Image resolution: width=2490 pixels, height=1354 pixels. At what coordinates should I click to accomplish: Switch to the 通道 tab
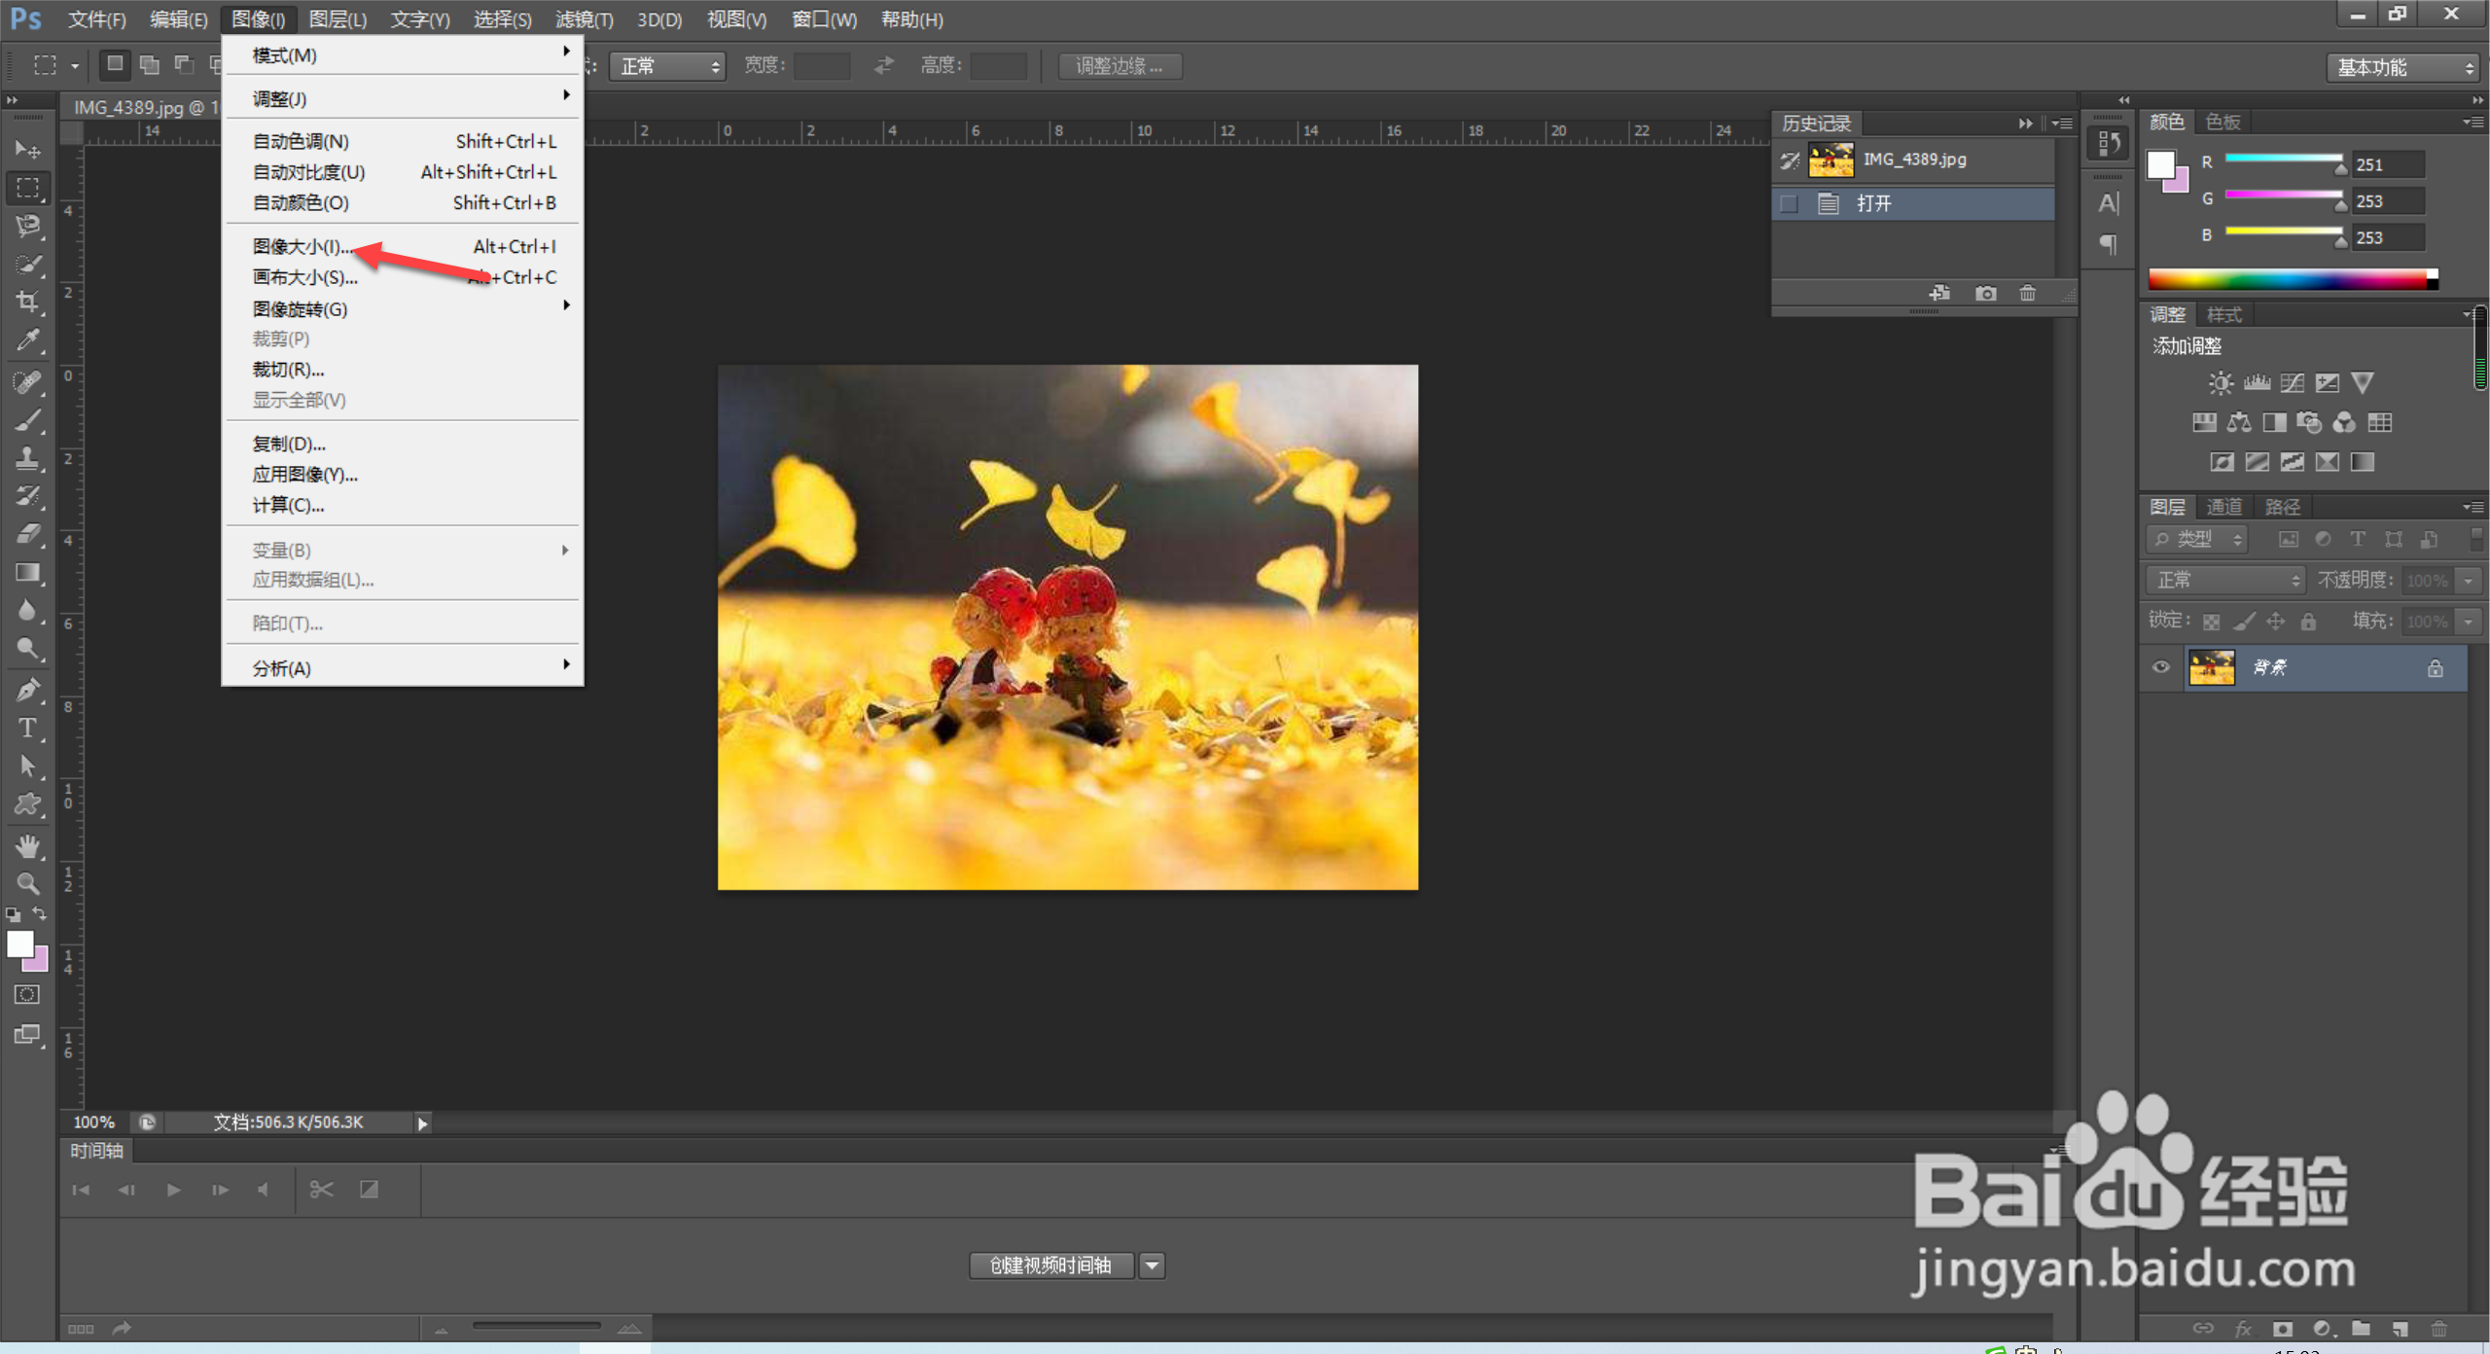[x=2223, y=507]
